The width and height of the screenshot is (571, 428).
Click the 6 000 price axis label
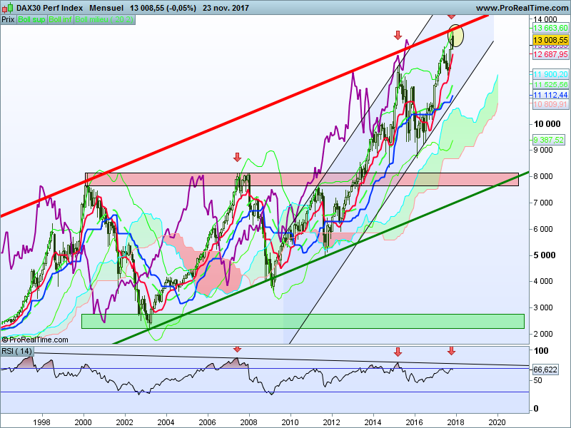[x=543, y=229]
